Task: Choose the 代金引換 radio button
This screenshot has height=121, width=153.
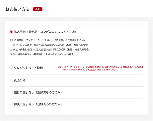Action: [11, 81]
